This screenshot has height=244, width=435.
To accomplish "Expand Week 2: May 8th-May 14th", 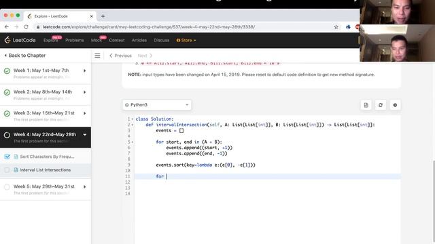I will point(84,92).
